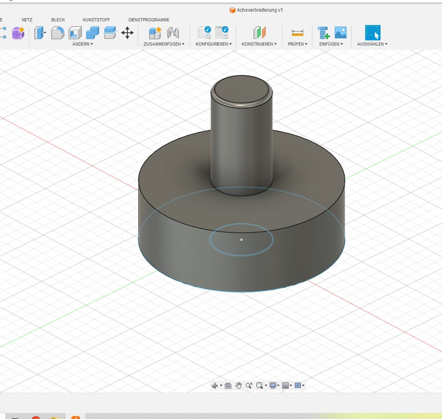Activate the Pan hand tool

click(x=238, y=385)
